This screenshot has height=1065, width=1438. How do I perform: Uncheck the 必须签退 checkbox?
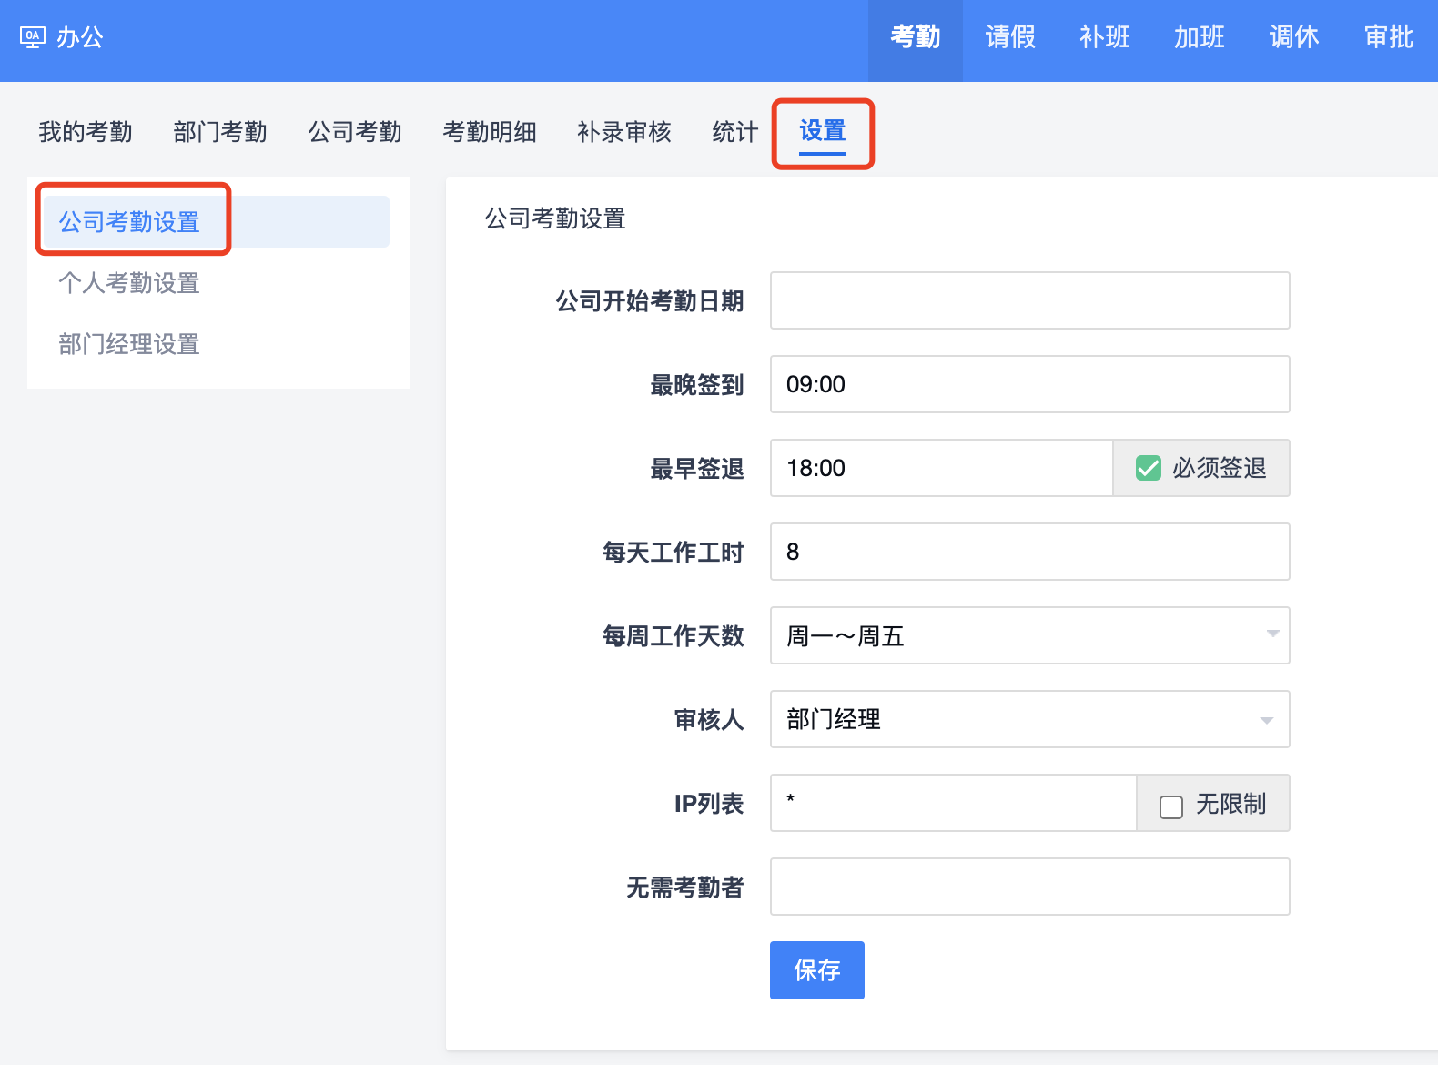(x=1149, y=468)
